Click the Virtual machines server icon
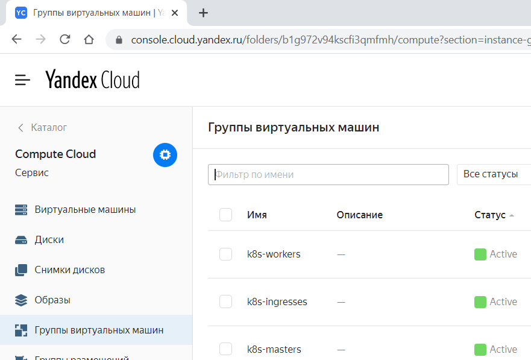This screenshot has height=360, width=531. [x=21, y=210]
